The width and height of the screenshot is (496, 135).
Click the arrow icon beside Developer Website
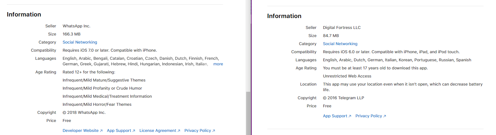[x=101, y=131]
